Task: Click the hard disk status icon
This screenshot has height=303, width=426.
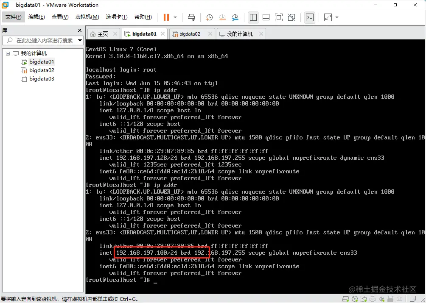Action: click(x=345, y=299)
